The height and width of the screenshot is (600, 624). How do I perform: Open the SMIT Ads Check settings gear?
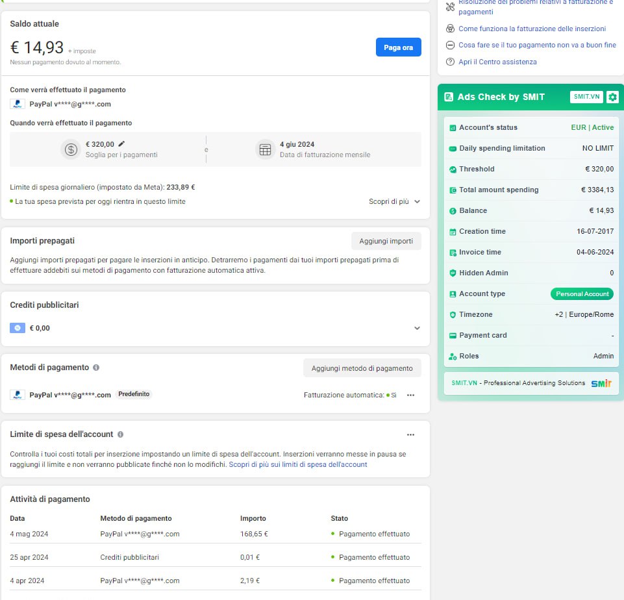(x=612, y=97)
